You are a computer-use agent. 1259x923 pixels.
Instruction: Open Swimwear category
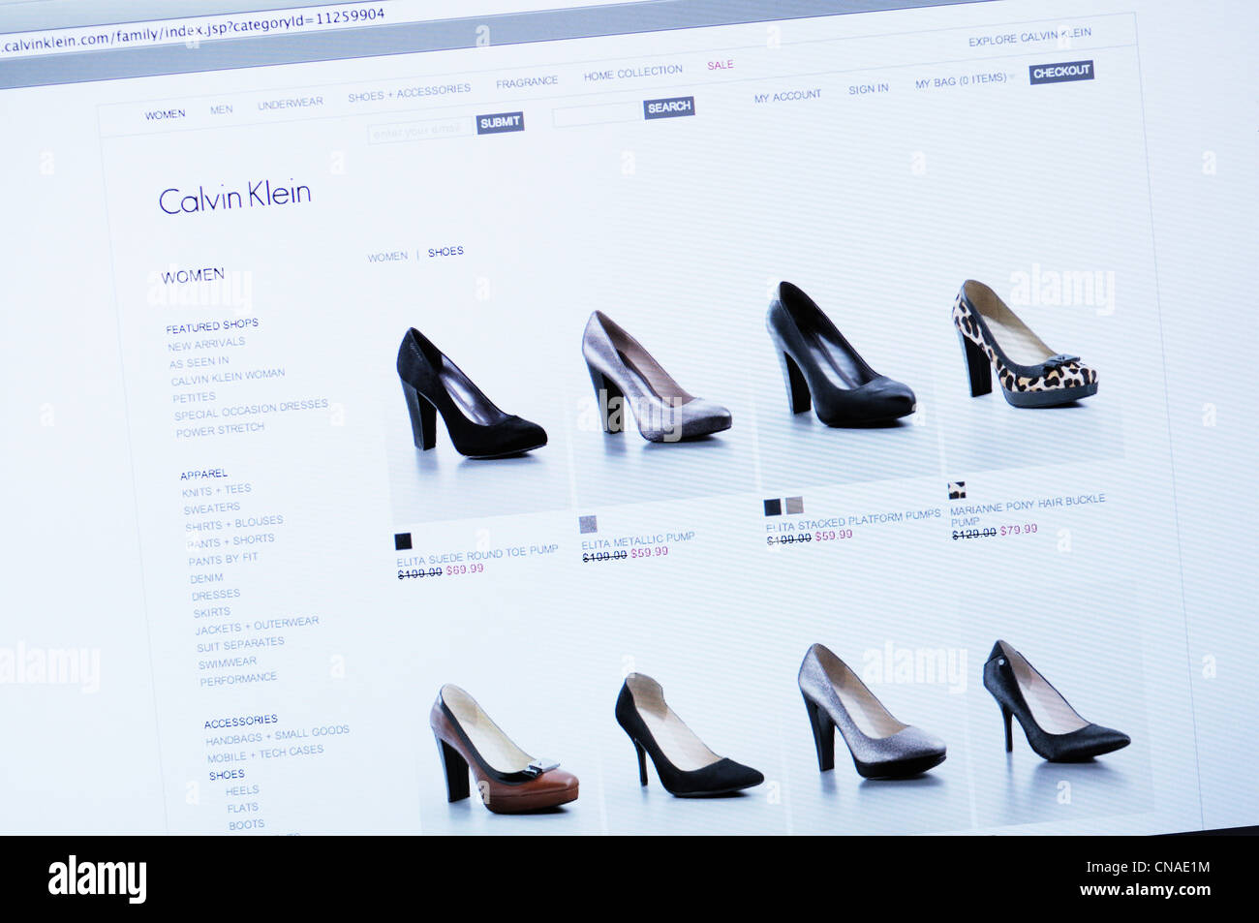click(x=227, y=663)
